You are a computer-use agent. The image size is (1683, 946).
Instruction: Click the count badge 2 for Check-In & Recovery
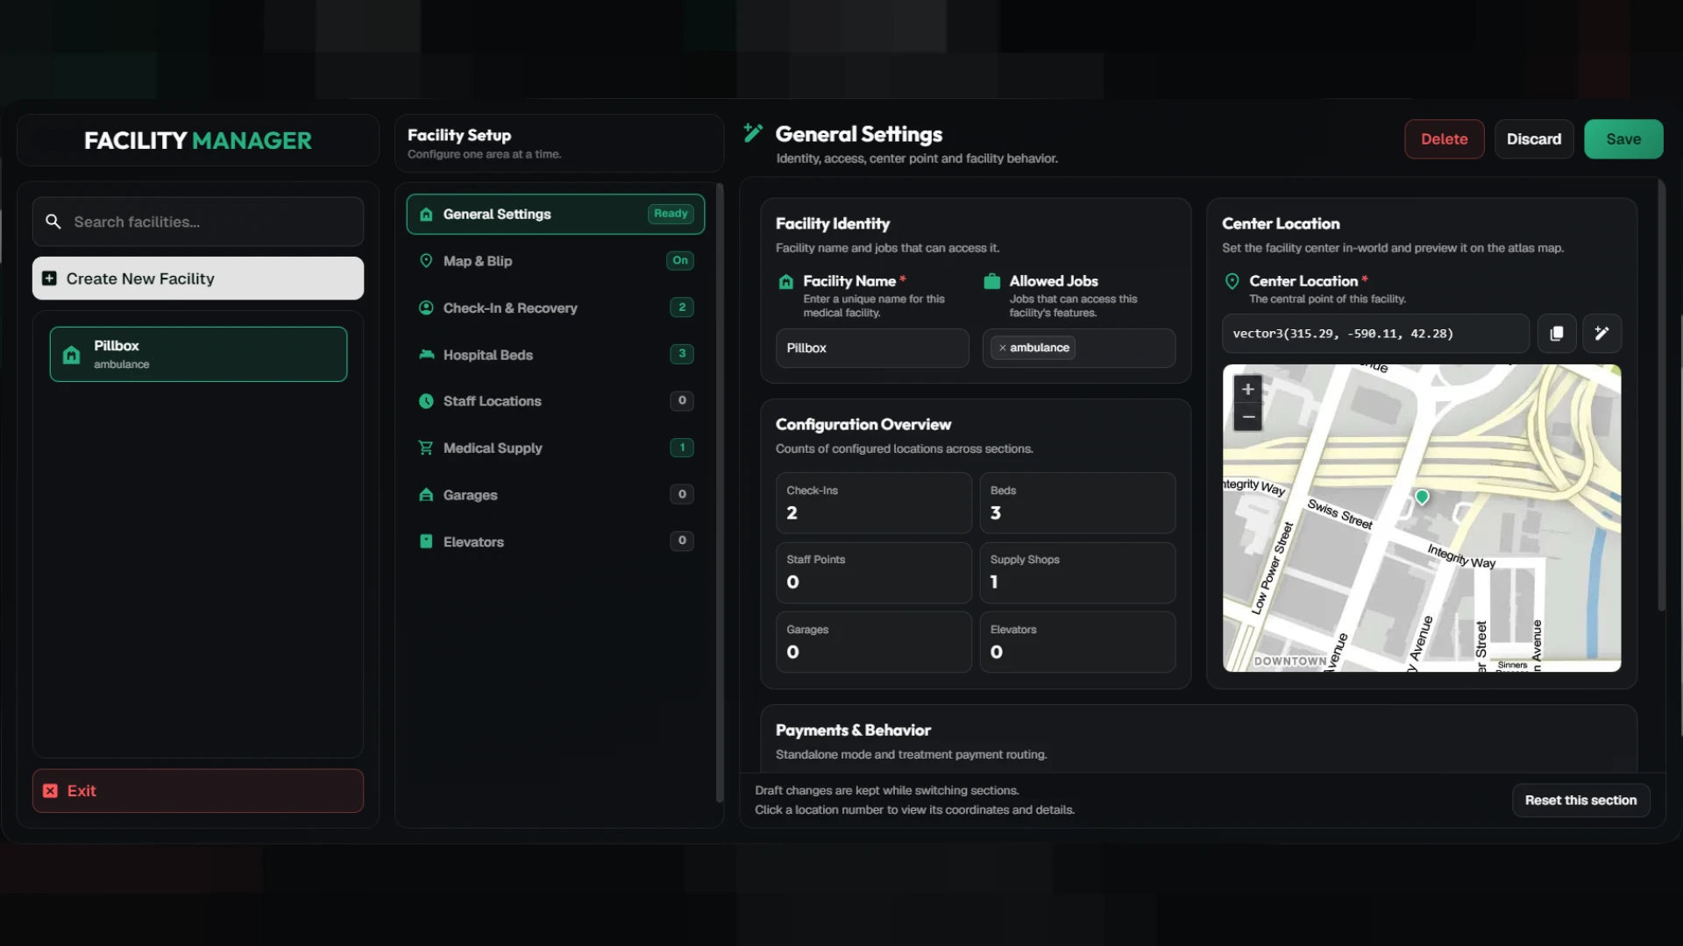click(682, 307)
